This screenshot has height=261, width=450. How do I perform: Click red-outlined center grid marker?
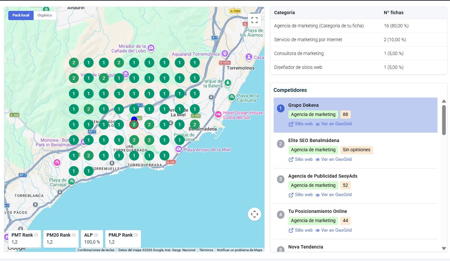pos(134,125)
